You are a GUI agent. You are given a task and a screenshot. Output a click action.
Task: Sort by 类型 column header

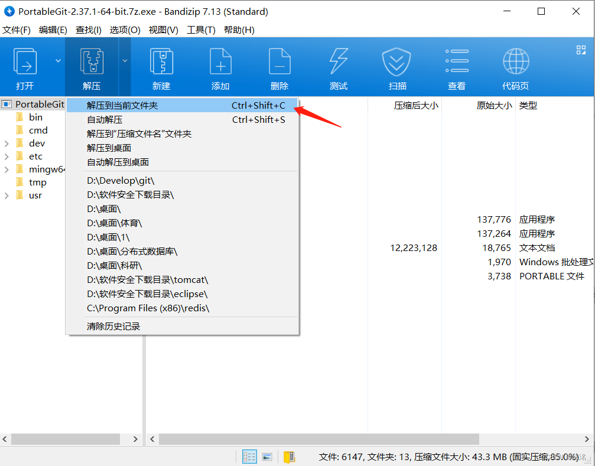[x=528, y=105]
